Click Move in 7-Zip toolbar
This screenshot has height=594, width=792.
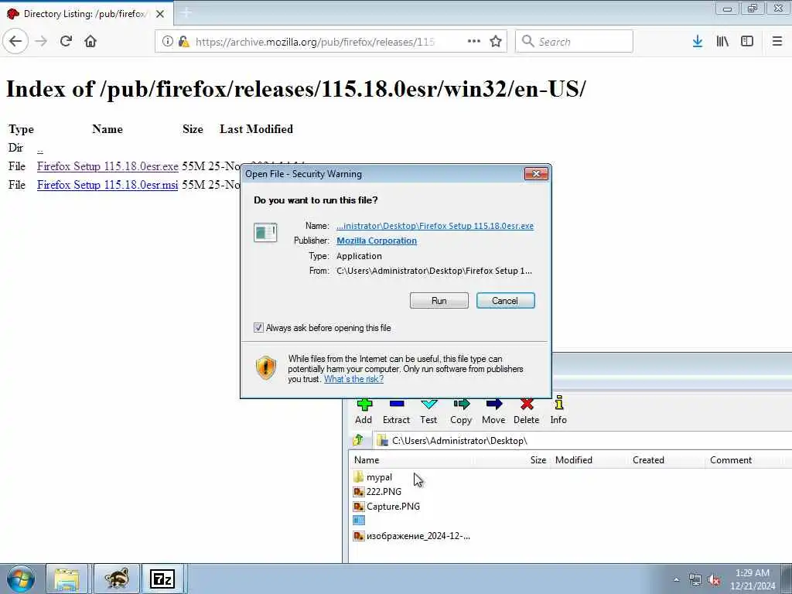[493, 411]
